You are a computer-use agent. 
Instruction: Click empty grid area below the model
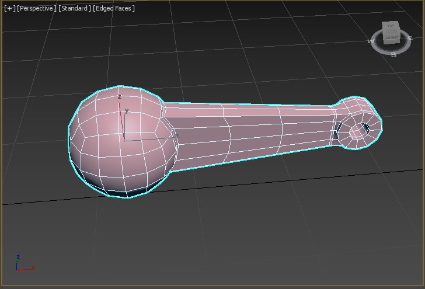pos(234,234)
